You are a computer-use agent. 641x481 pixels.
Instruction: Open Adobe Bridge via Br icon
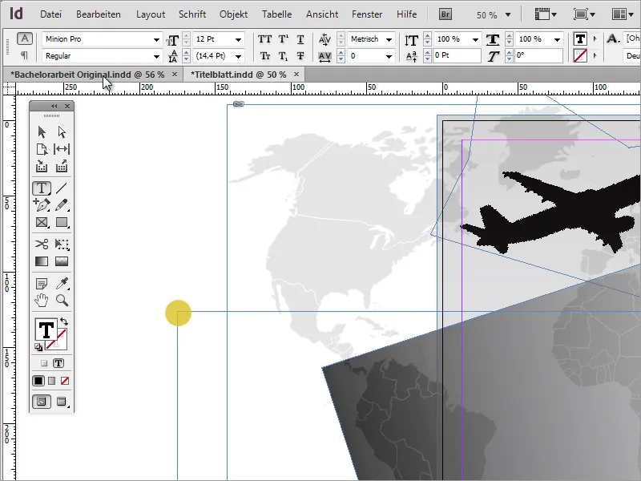click(445, 14)
